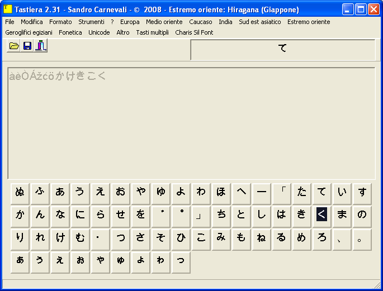Image resolution: width=383 pixels, height=291 pixels.
Task: Open the Geroglifici egiziani menu
Action: point(29,32)
